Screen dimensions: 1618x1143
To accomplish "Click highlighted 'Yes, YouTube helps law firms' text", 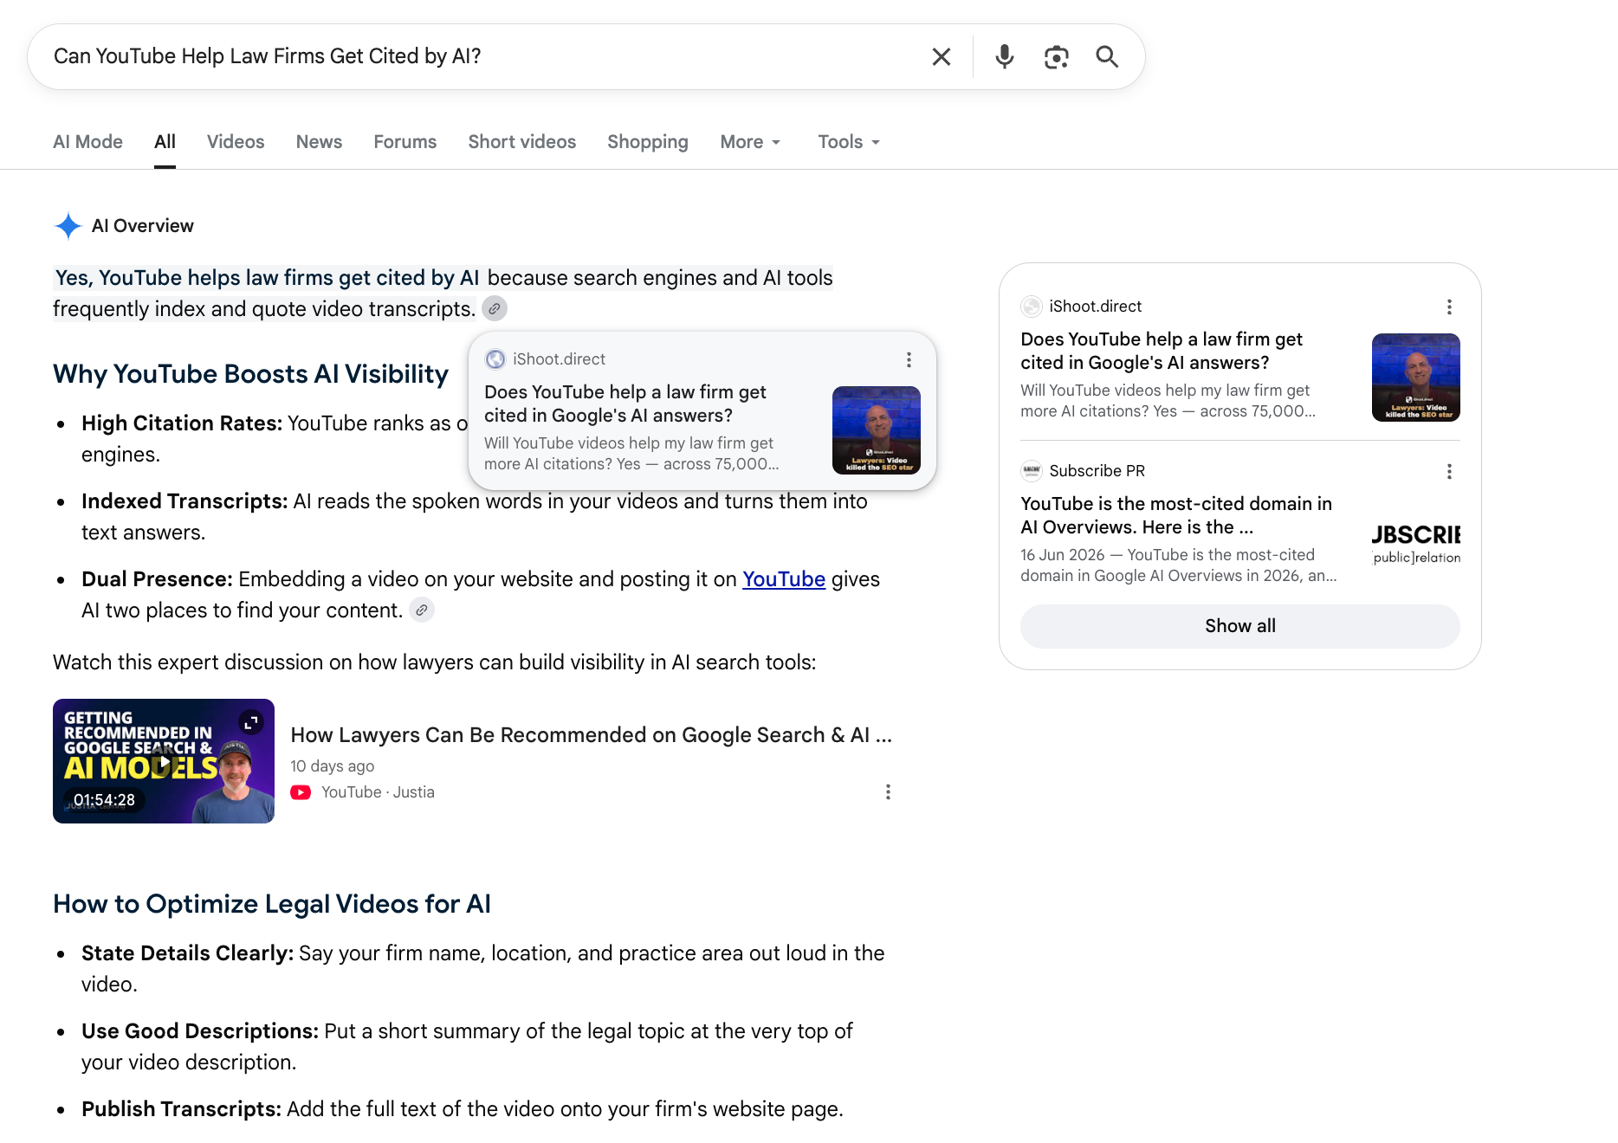I will (x=267, y=278).
